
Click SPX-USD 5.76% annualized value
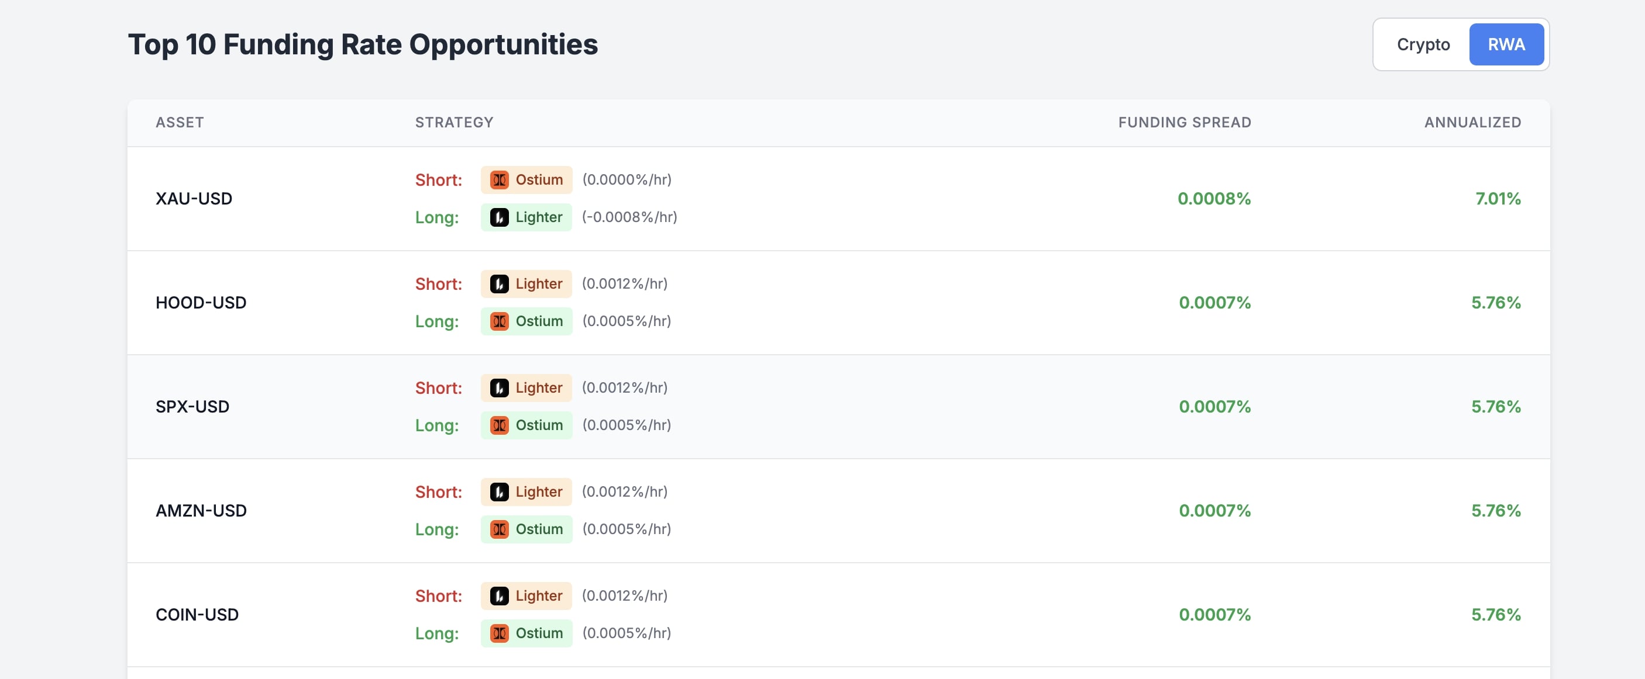[x=1496, y=407]
